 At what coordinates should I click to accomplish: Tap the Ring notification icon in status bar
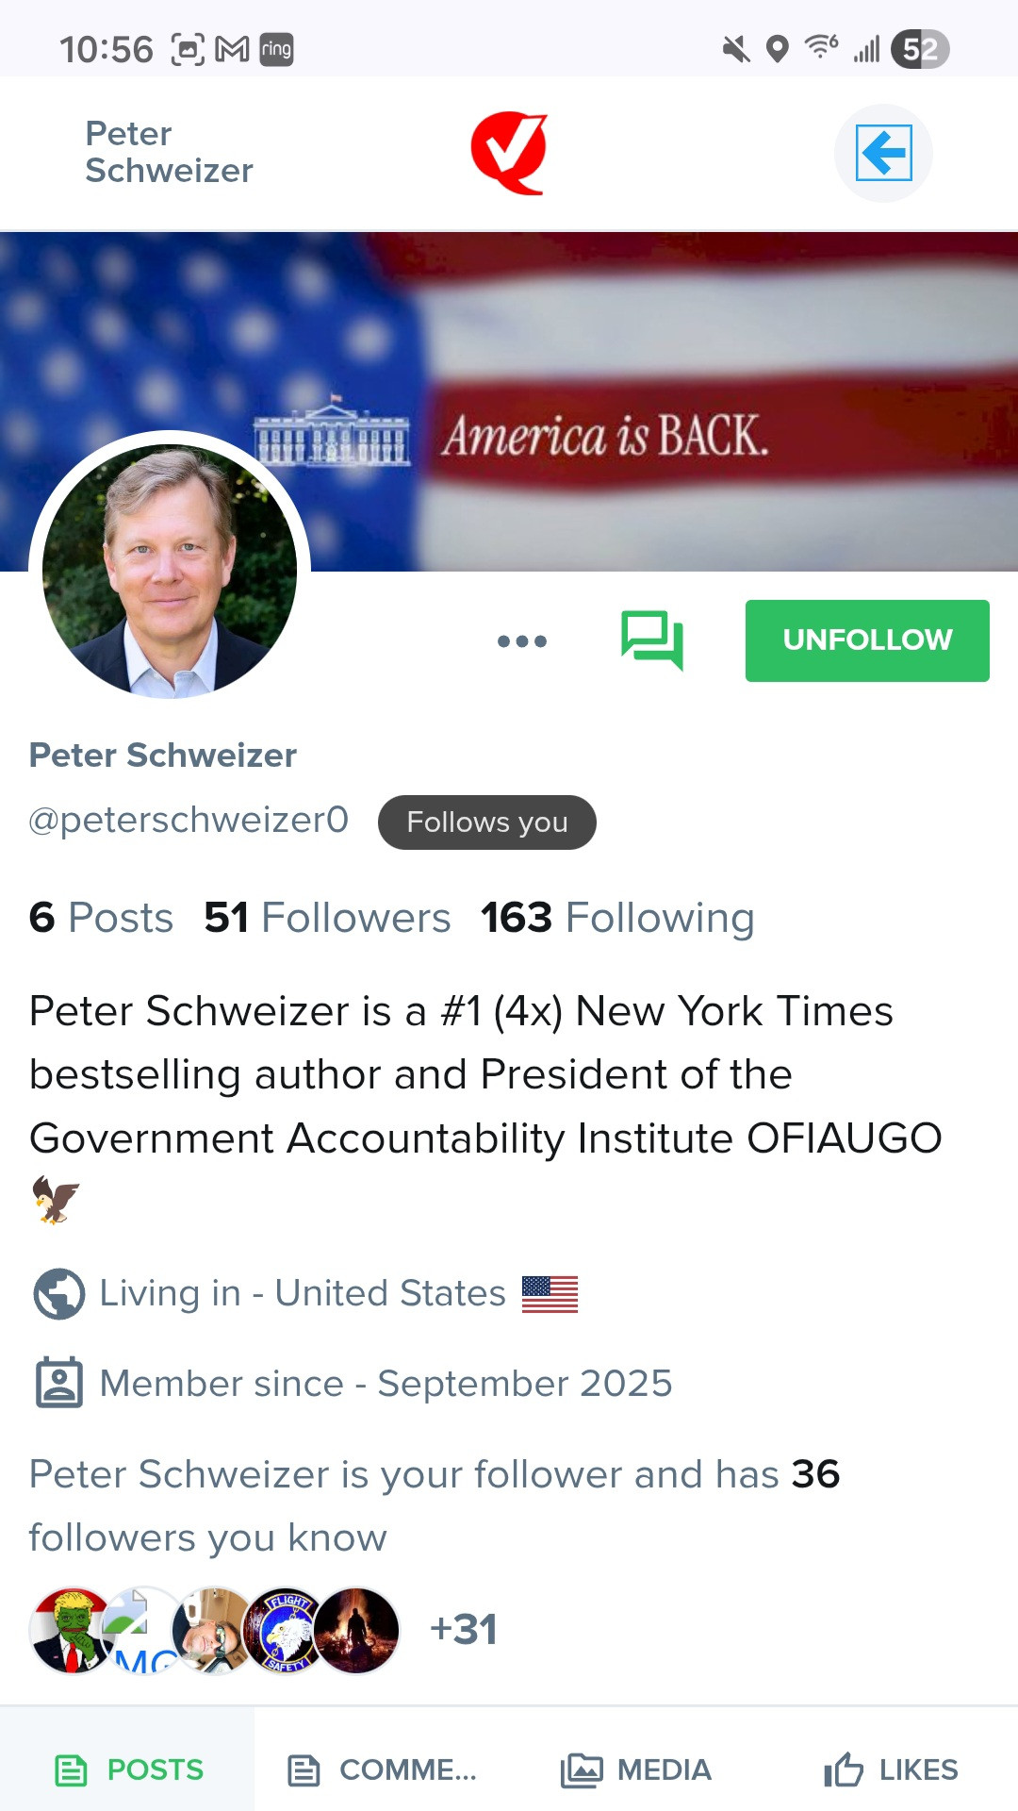276,49
